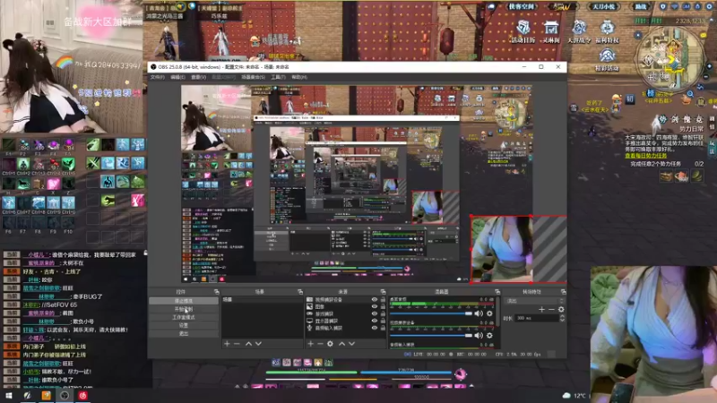Move source up with up arrow
Image resolution: width=717 pixels, height=403 pixels.
pyautogui.click(x=341, y=344)
